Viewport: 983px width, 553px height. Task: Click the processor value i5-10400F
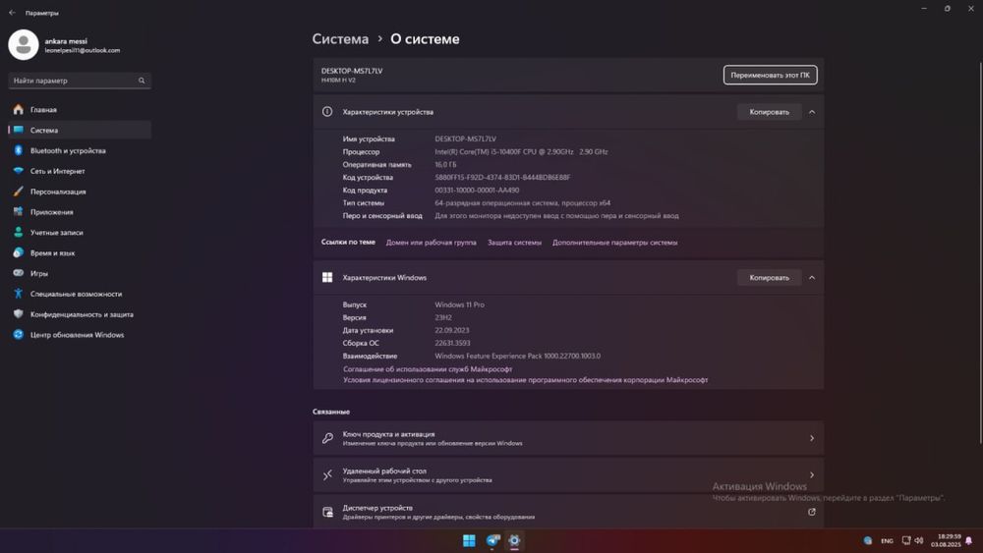click(x=521, y=151)
